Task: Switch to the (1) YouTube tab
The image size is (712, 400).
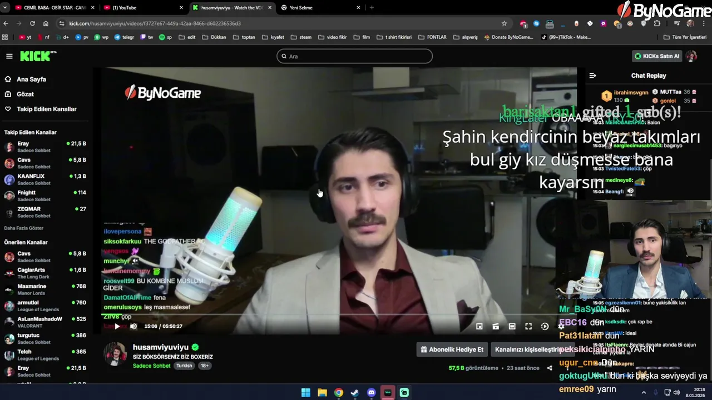Action: (144, 8)
